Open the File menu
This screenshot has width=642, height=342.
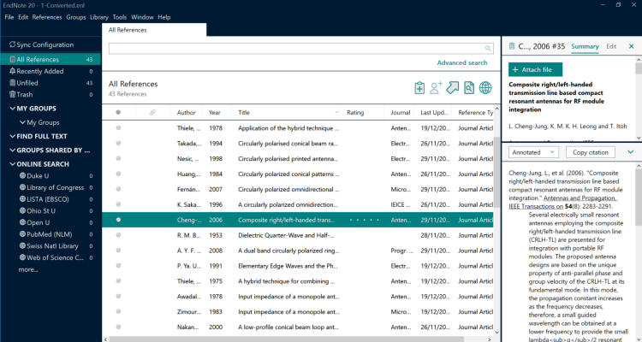coord(9,17)
